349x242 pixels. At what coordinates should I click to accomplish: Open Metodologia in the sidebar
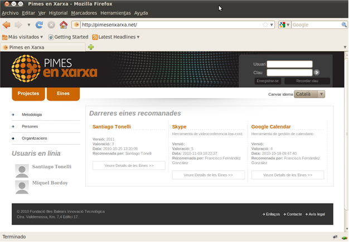pyautogui.click(x=32, y=115)
